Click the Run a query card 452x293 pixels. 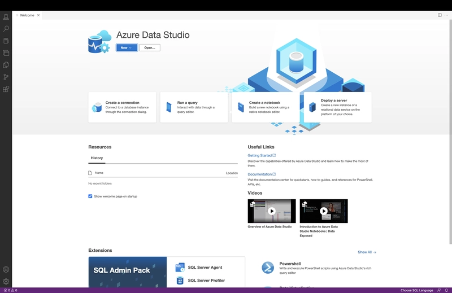pyautogui.click(x=194, y=107)
